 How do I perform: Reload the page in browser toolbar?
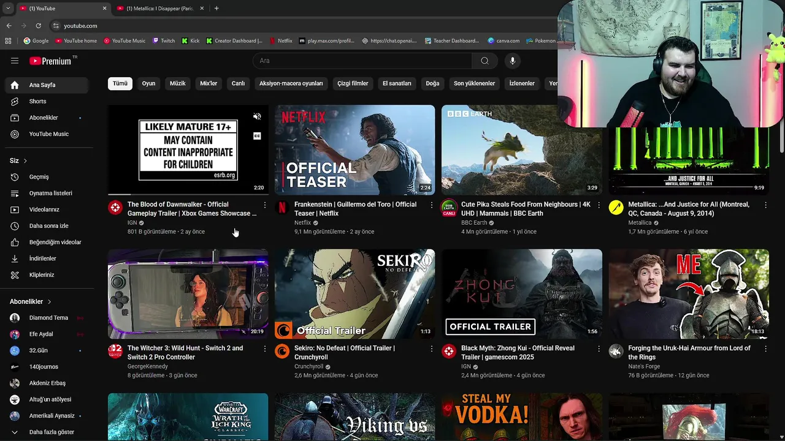pyautogui.click(x=38, y=26)
